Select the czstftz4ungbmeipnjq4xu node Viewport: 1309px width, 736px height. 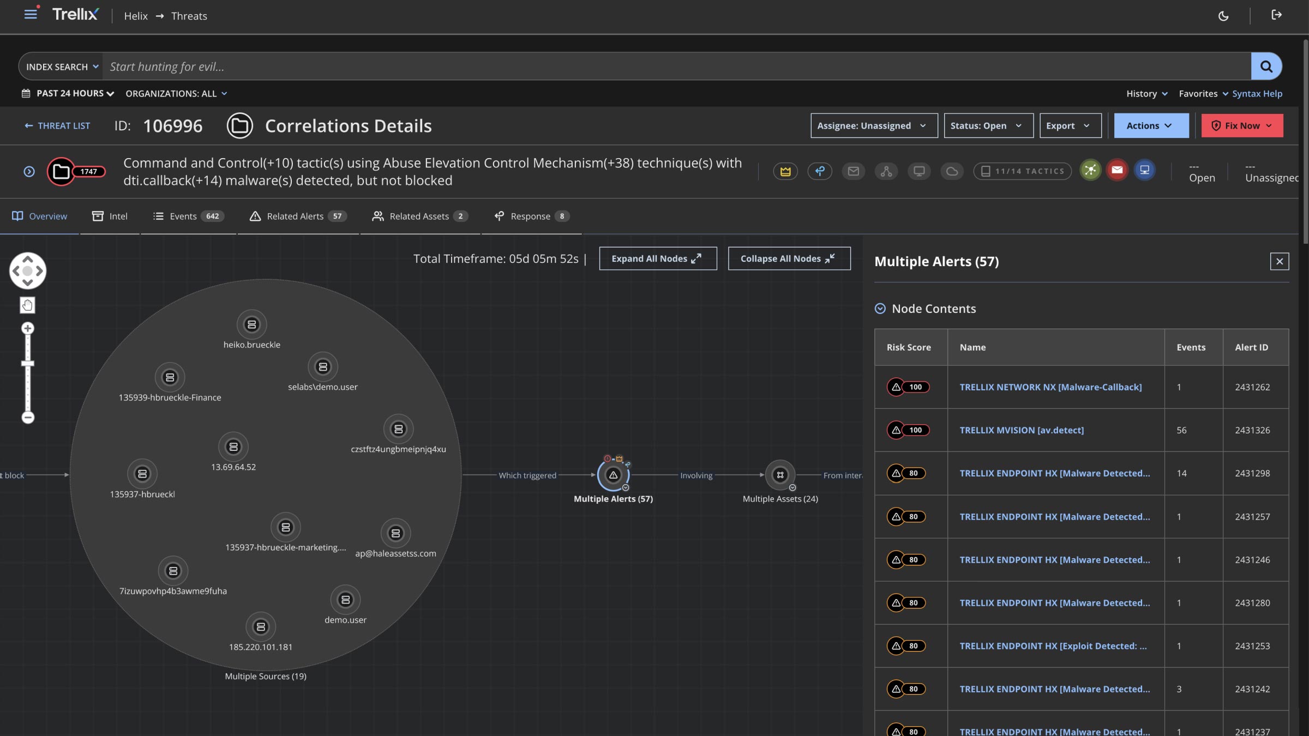pos(399,429)
